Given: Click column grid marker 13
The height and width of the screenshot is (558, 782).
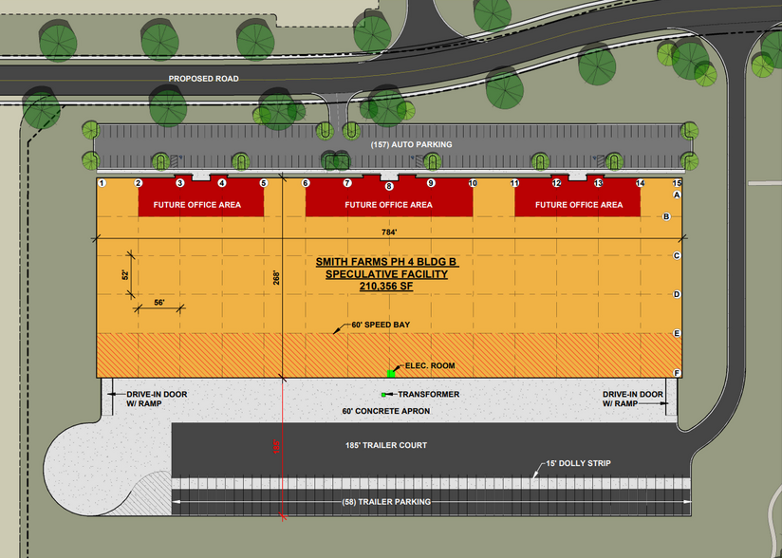Looking at the screenshot, I should coord(599,183).
